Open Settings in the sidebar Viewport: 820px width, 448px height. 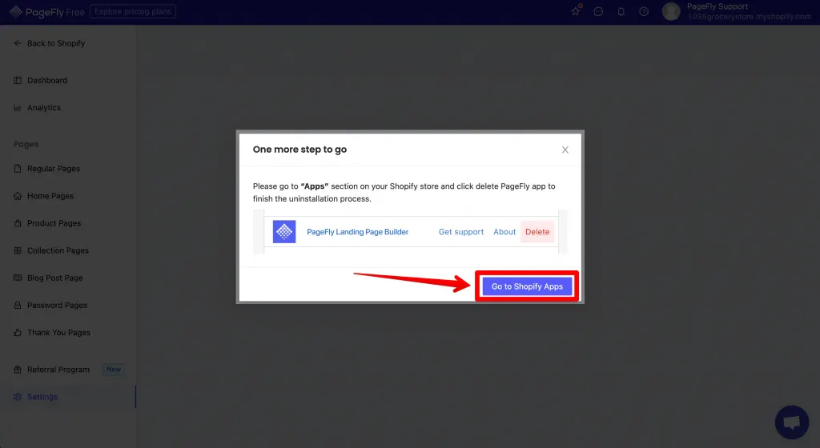point(42,397)
